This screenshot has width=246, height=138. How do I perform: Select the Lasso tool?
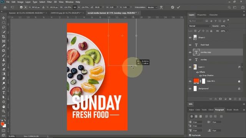[x=3, y=27]
